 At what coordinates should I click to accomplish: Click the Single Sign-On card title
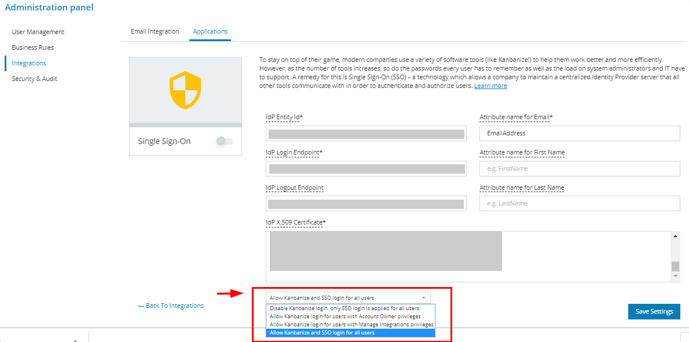[x=164, y=141]
